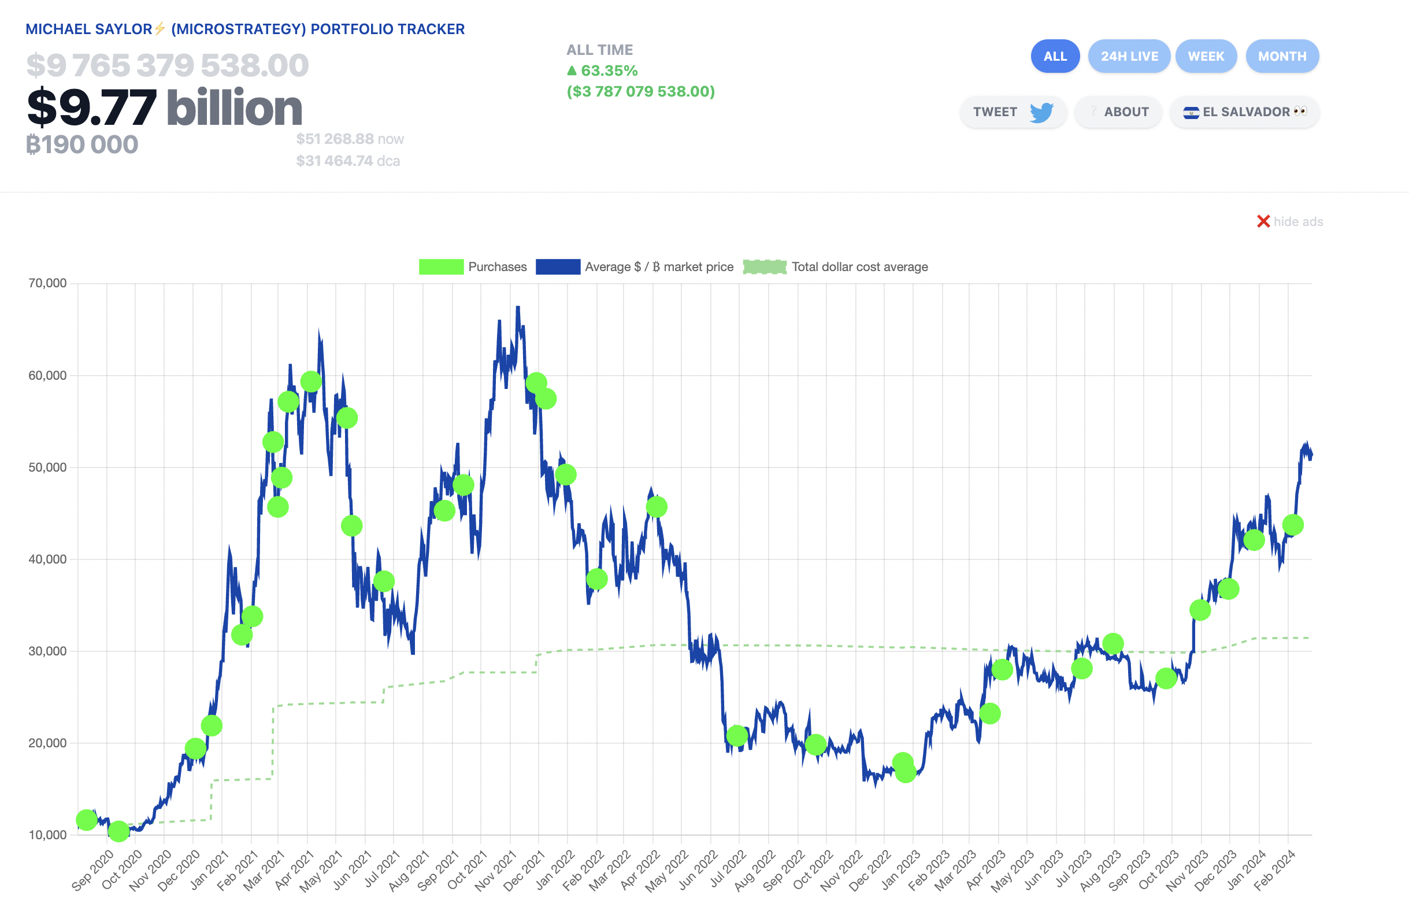Click the eyes emoji beside El Salvador
1409x912 pixels.
pyautogui.click(x=1301, y=112)
